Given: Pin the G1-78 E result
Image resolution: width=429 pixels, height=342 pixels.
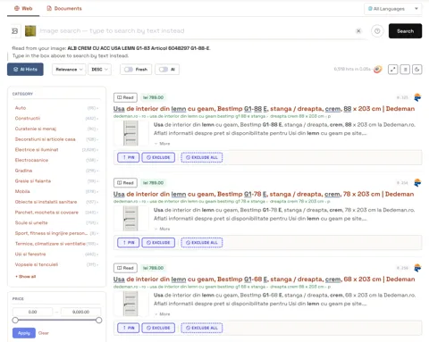Looking at the screenshot, I should pos(129,243).
